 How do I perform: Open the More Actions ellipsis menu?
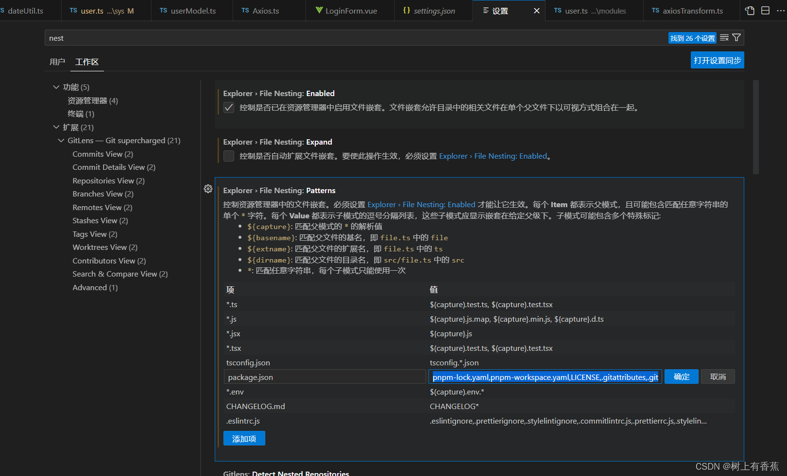point(780,10)
